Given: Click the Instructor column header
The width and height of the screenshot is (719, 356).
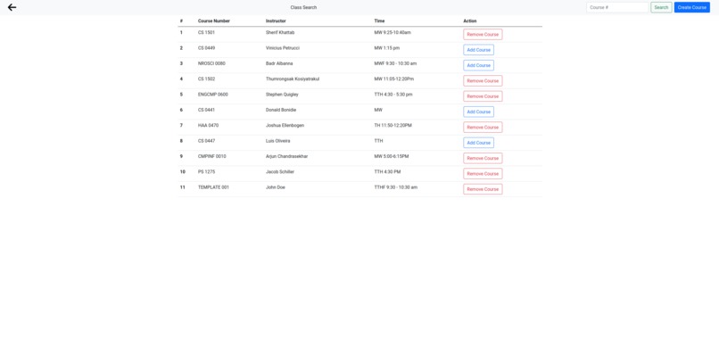Looking at the screenshot, I should pyautogui.click(x=276, y=21).
